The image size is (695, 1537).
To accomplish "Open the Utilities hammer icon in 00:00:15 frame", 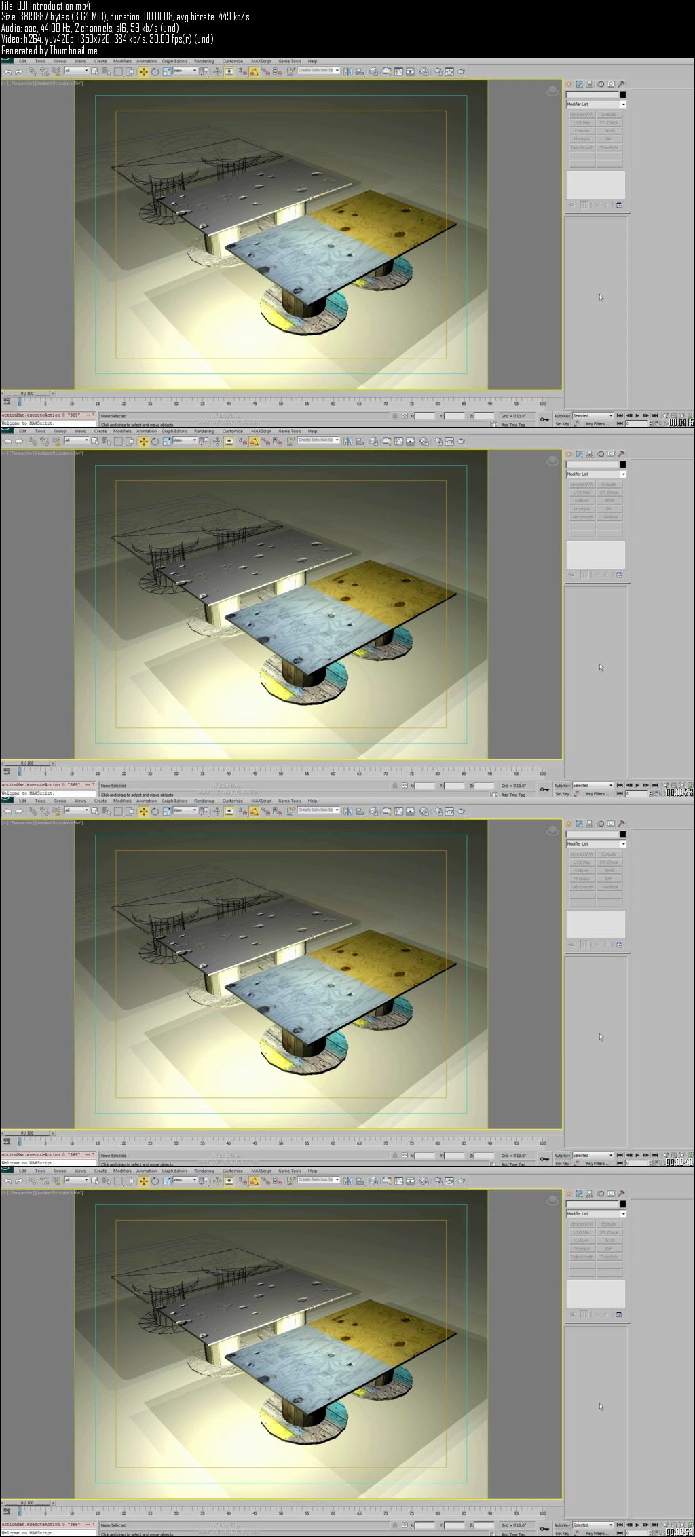I will 622,84.
